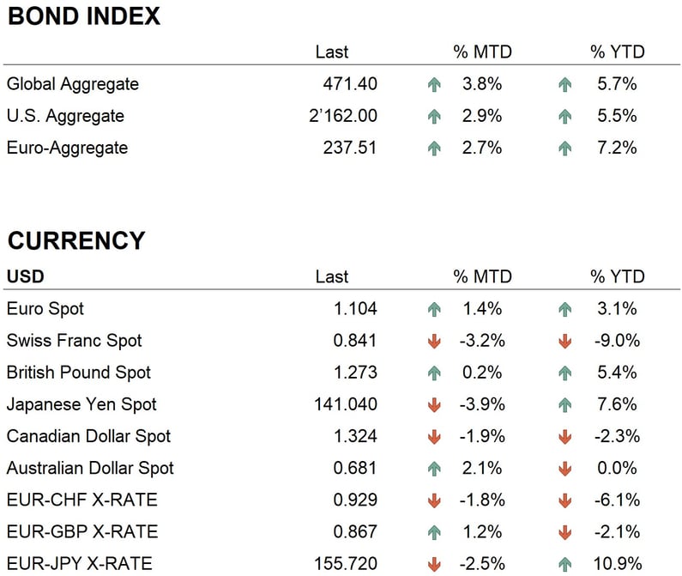Click the green up arrow for EUR-JPY X-RATE YTD
This screenshot has width=682, height=576.
[x=564, y=564]
